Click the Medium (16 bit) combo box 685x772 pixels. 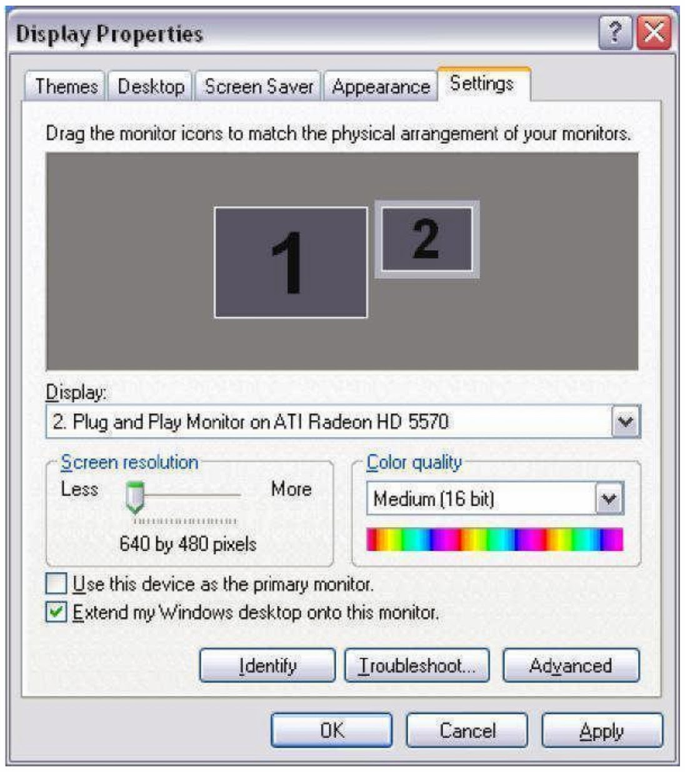pyautogui.click(x=495, y=499)
